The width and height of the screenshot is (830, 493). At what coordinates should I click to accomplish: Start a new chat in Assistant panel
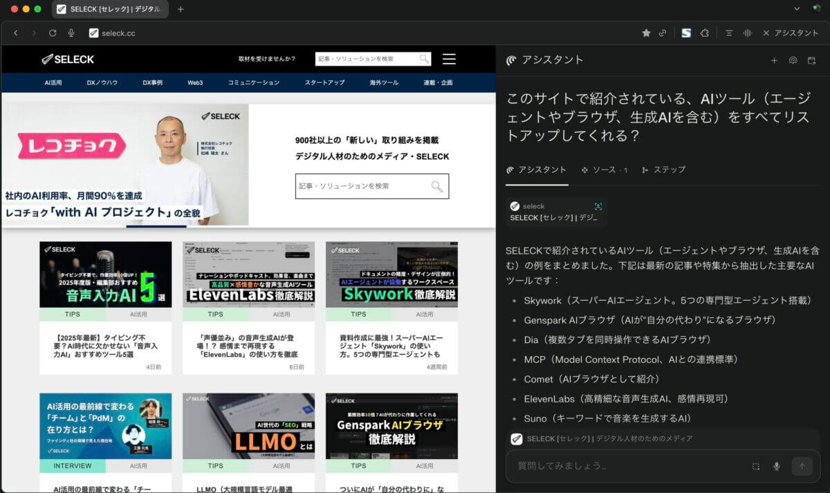tap(775, 60)
